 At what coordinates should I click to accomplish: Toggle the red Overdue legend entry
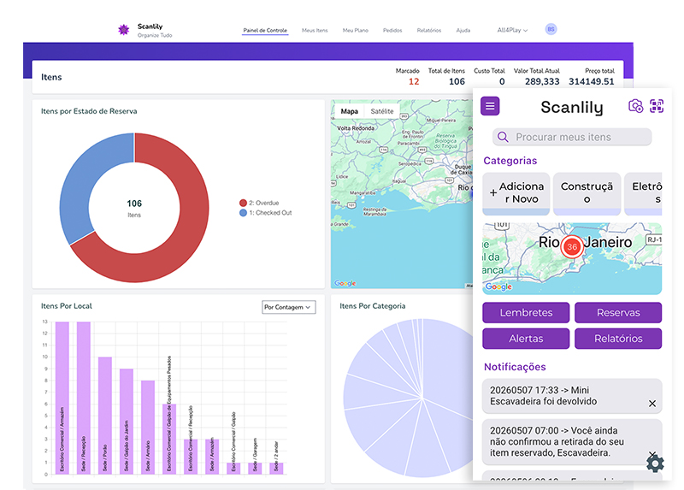click(x=259, y=203)
